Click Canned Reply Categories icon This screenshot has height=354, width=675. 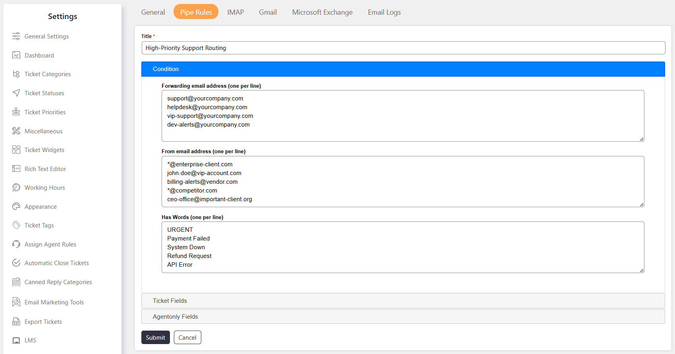[x=16, y=282]
